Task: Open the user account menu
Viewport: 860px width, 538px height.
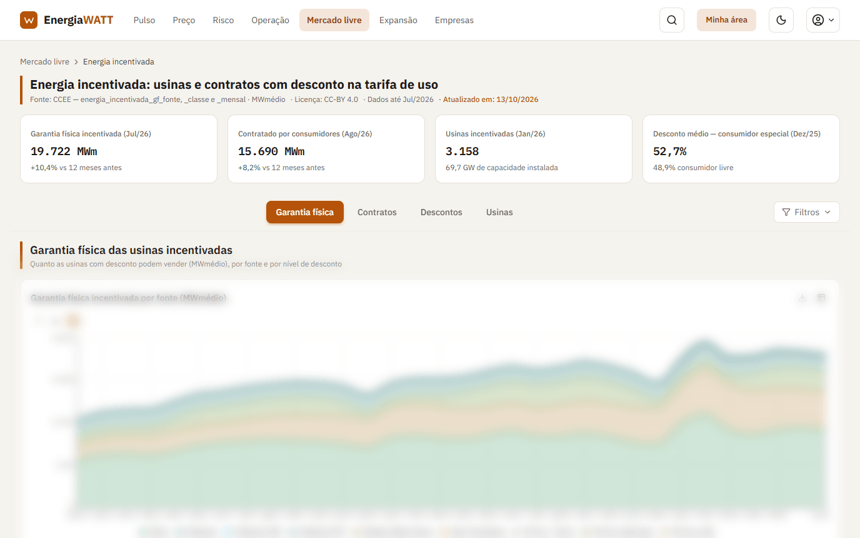Action: click(x=823, y=20)
